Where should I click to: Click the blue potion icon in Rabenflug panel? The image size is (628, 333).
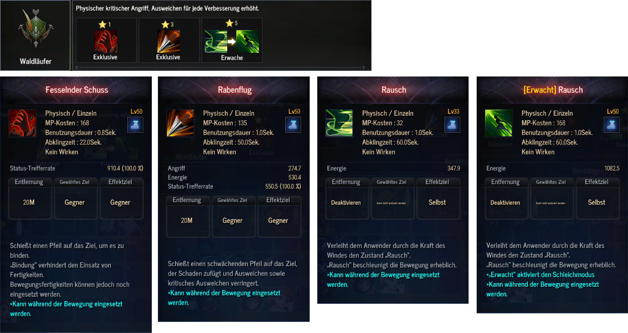pyautogui.click(x=293, y=124)
